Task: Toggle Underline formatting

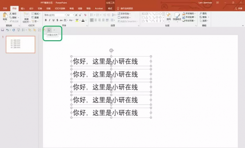Action: click(54, 20)
